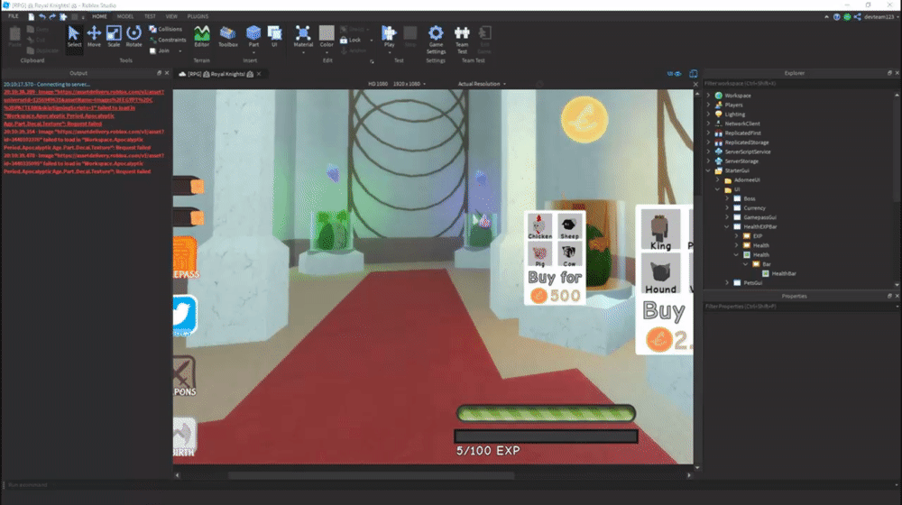Select the Workspace globe icon

(719, 96)
